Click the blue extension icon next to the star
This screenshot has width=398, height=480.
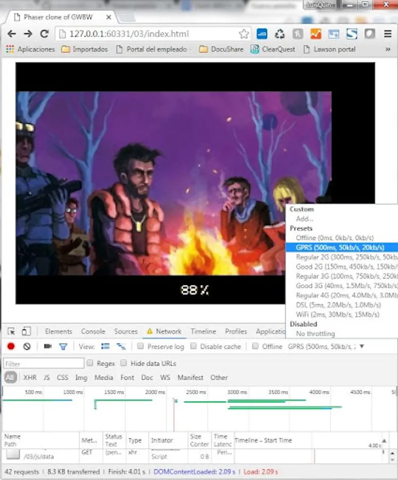pyautogui.click(x=262, y=34)
